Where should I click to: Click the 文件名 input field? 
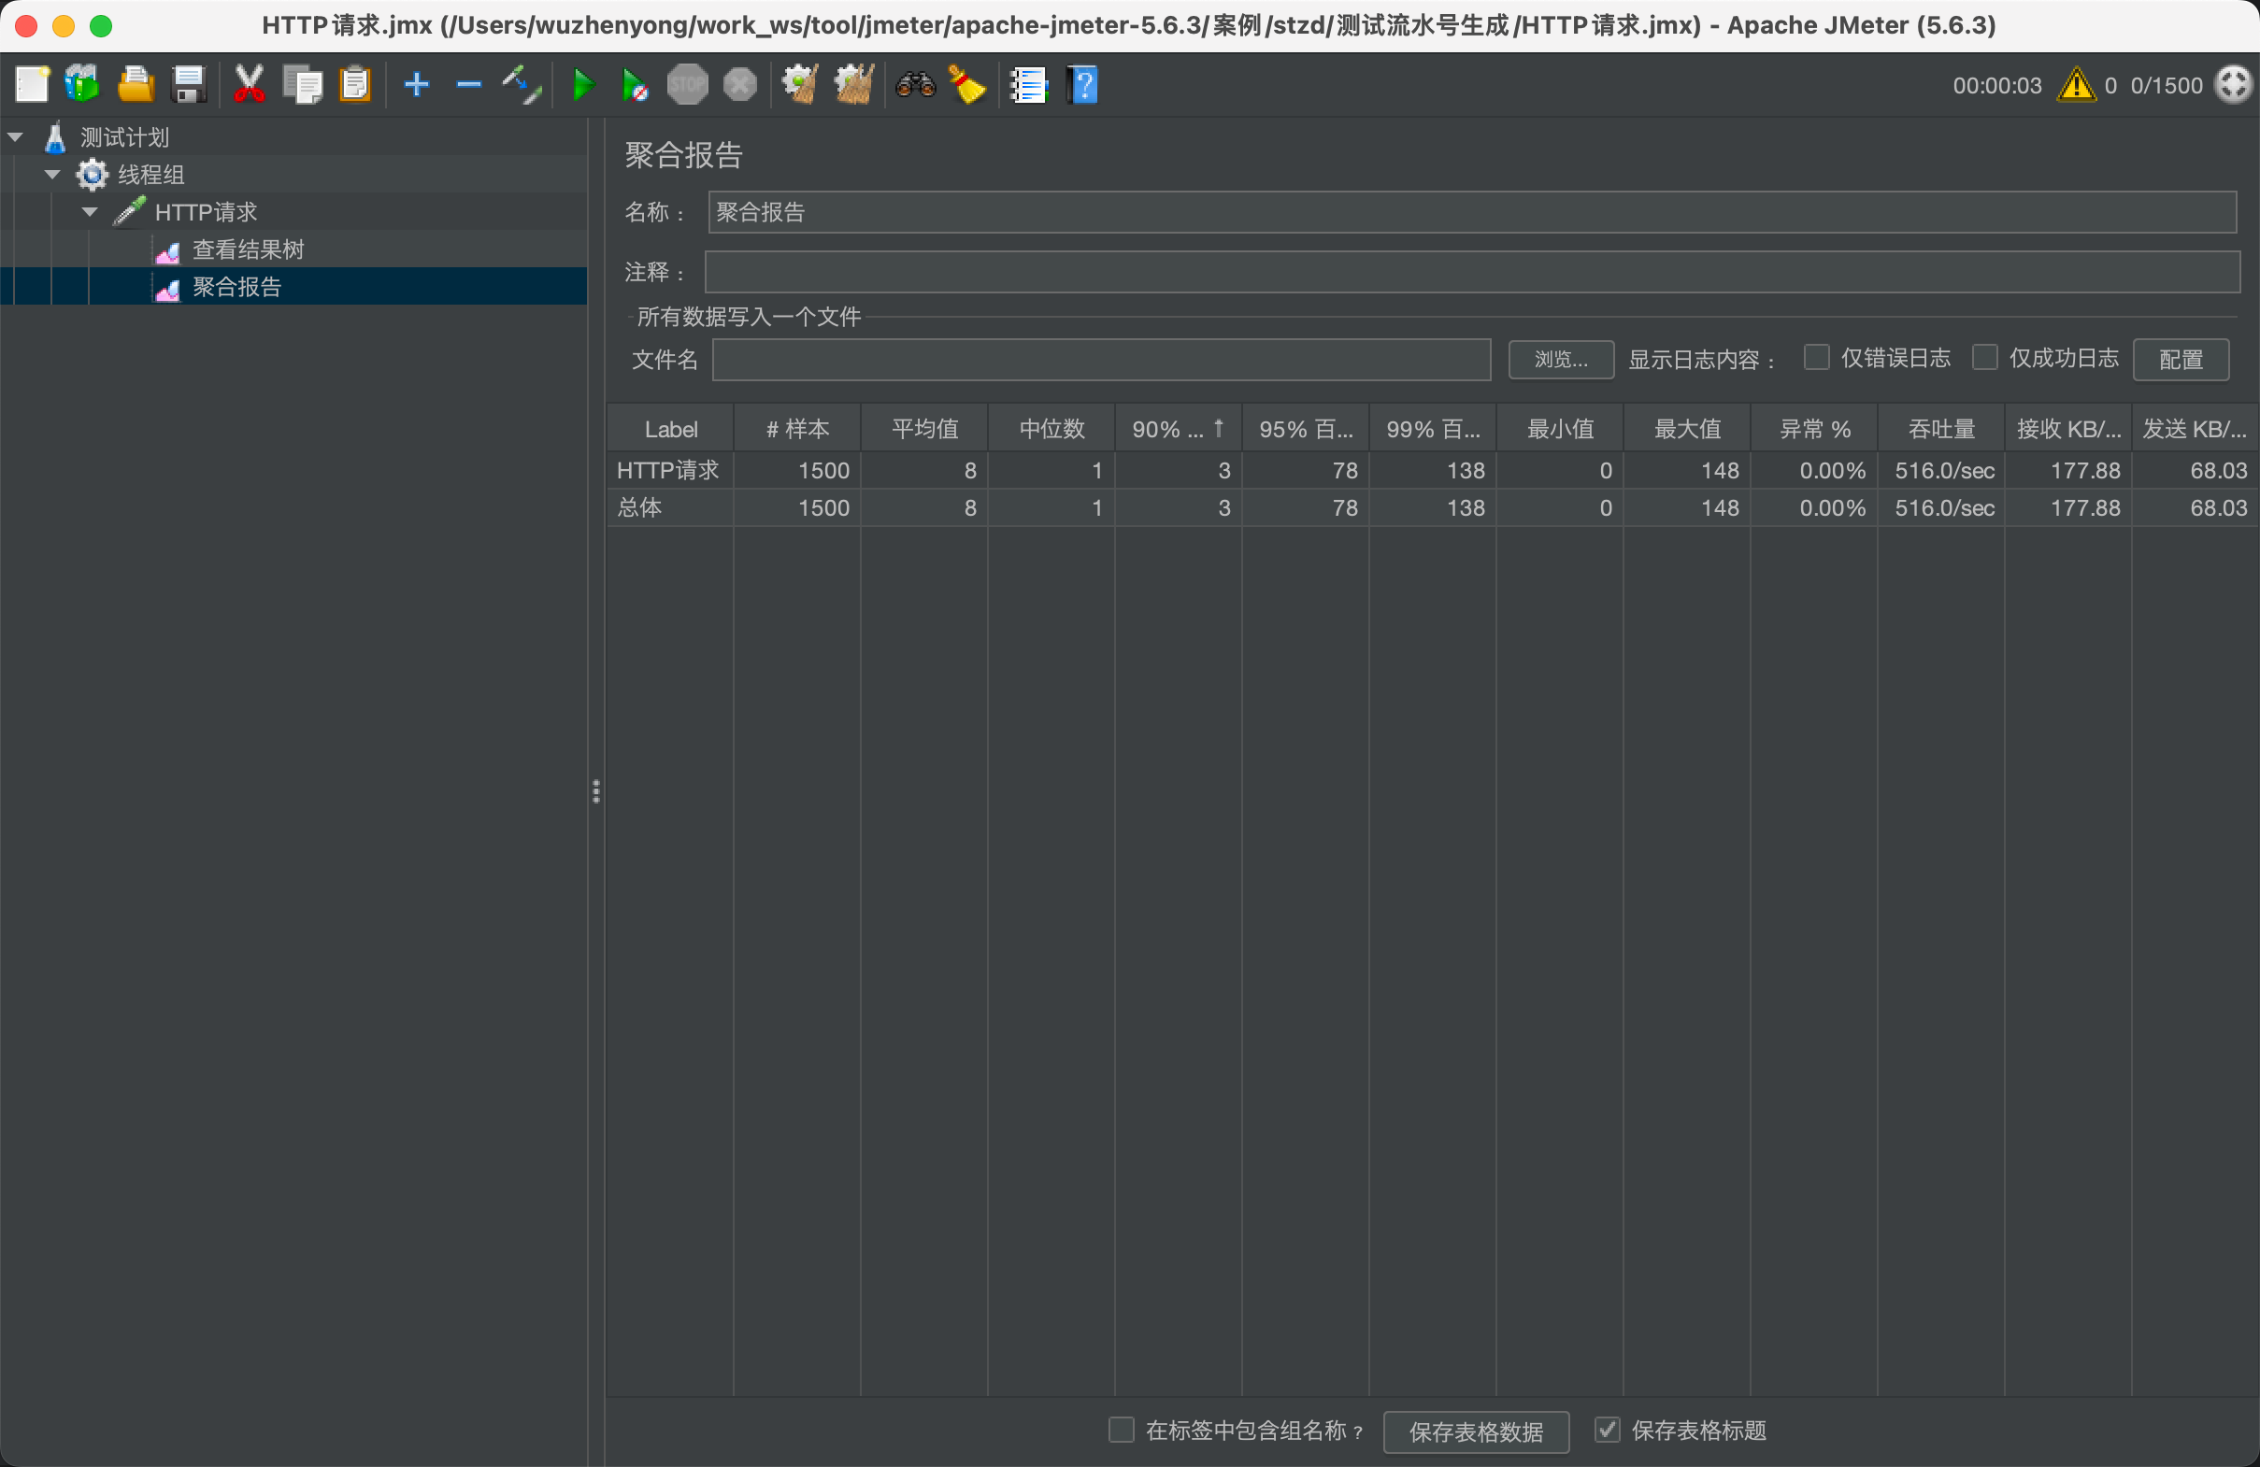point(1102,360)
